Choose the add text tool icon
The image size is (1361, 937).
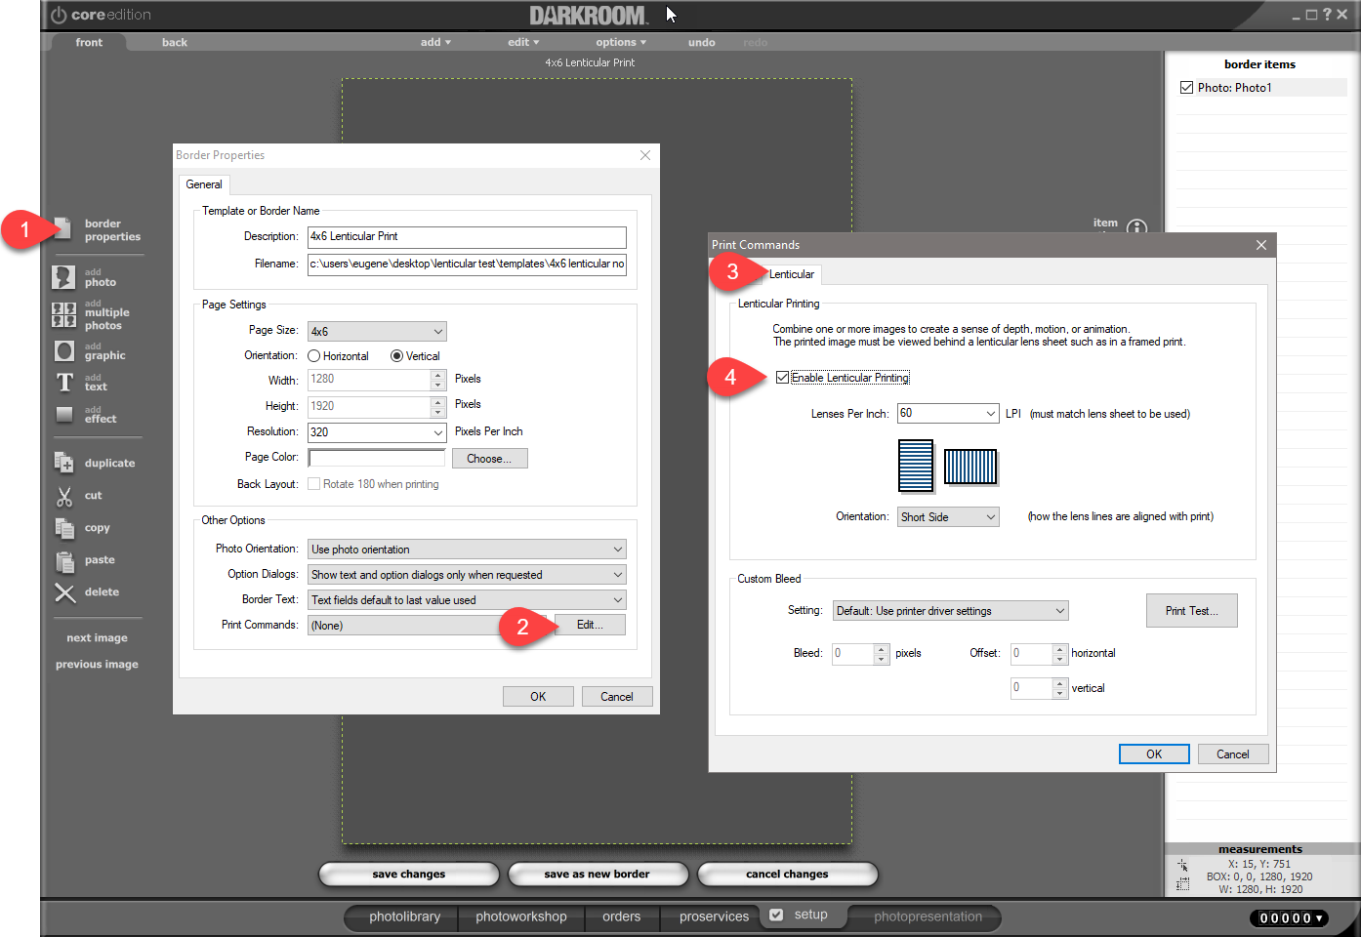[64, 383]
